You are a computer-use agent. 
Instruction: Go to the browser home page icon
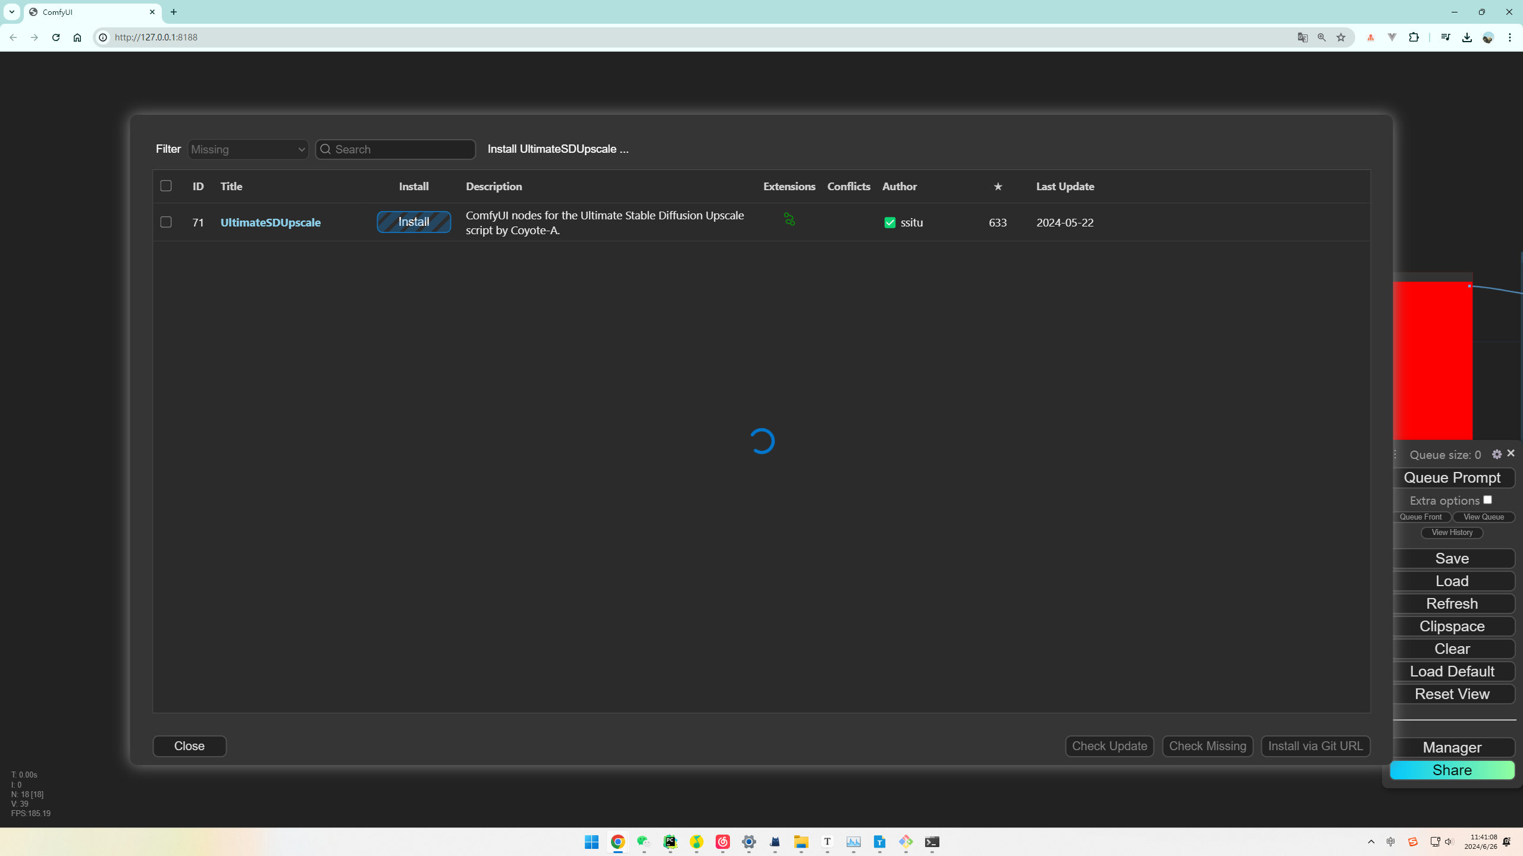coord(77,37)
